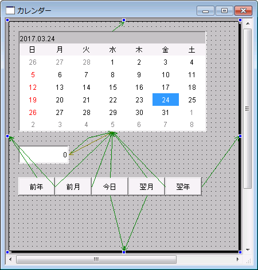Screen dimensions: 258x270
Task: Click the 水 (Wednesday) weekday header
Action: point(113,50)
